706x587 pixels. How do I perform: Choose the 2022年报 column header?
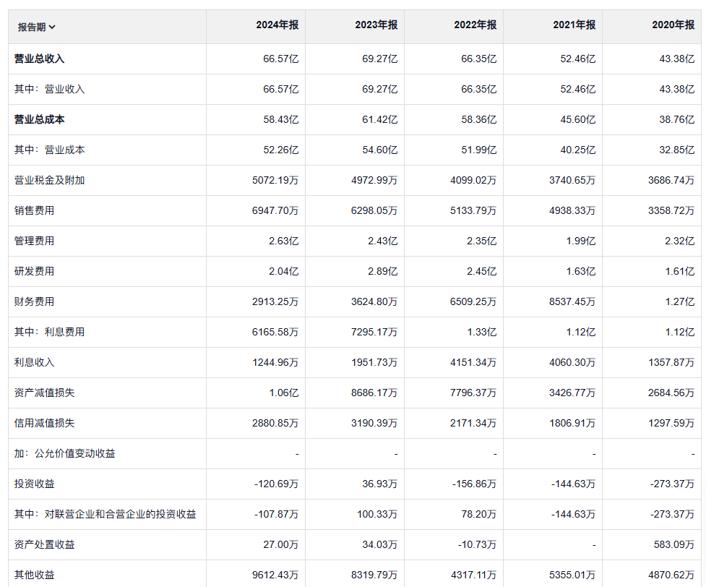tap(475, 25)
